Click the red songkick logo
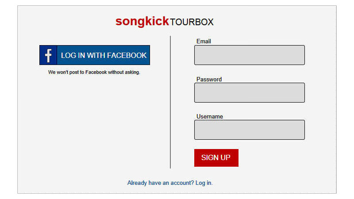This screenshot has width=354, height=199. click(142, 22)
